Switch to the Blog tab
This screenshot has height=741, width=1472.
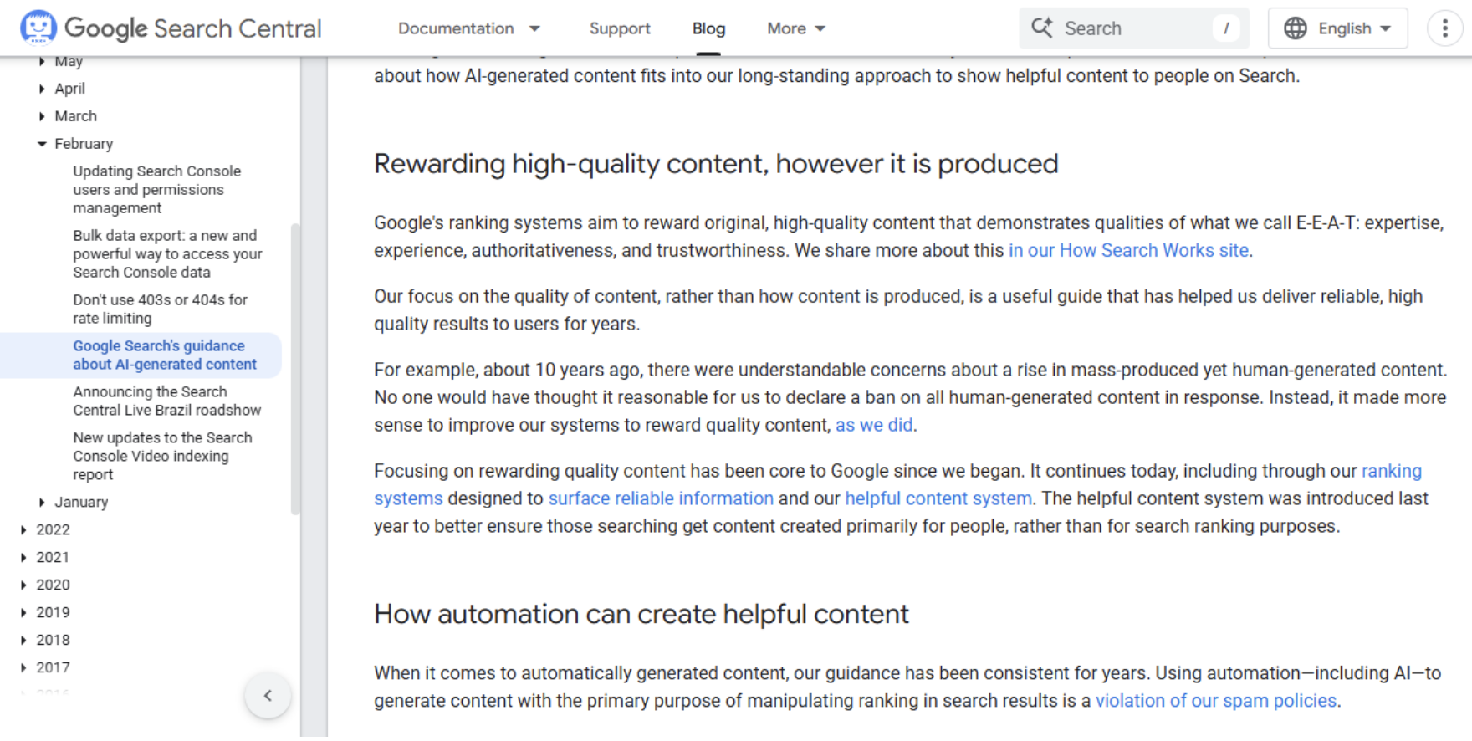click(708, 28)
